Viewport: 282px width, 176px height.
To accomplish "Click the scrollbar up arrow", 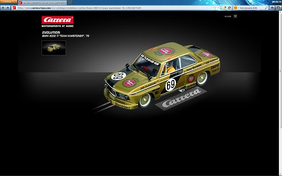I will click(280, 12).
